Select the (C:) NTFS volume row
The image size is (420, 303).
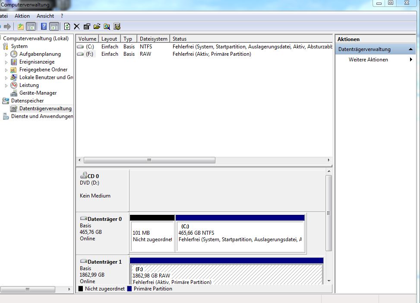coord(204,47)
